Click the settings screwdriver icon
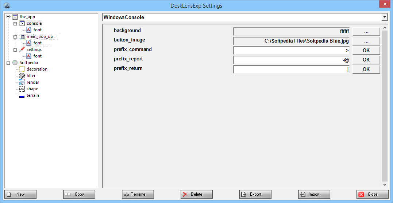This screenshot has width=393, height=203. pos(22,49)
